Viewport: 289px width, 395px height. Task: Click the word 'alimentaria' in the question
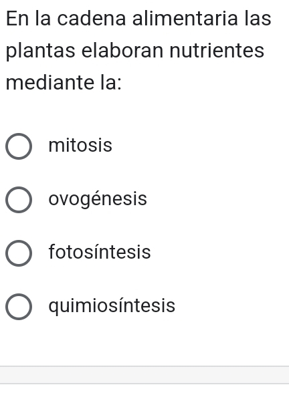click(185, 19)
